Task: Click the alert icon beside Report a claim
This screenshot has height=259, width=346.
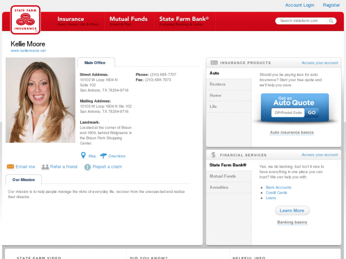Action: pyautogui.click(x=88, y=167)
